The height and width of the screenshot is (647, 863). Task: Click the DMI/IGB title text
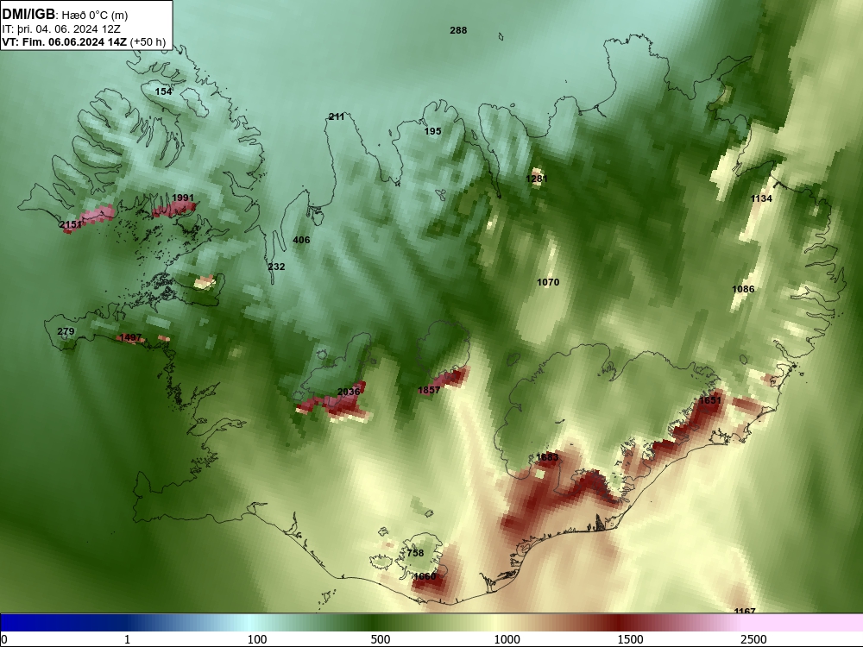point(28,14)
